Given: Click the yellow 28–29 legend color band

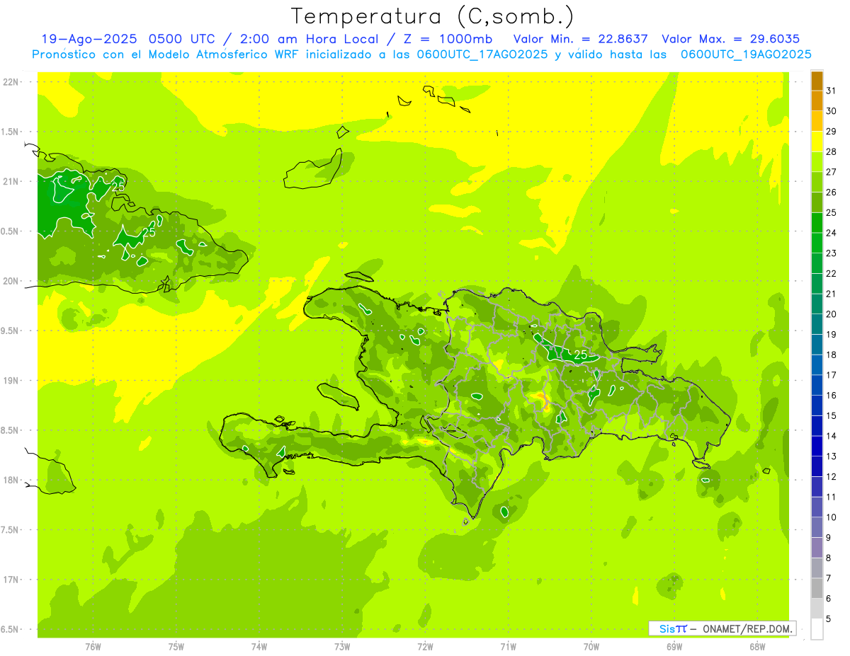Looking at the screenshot, I should coord(817,142).
